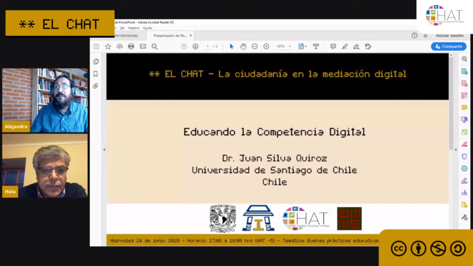
Task: Collapse the right tools pane arrow
Action: [455, 150]
